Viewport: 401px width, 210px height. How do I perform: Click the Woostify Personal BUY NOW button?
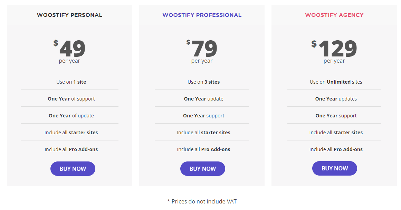pyautogui.click(x=73, y=169)
